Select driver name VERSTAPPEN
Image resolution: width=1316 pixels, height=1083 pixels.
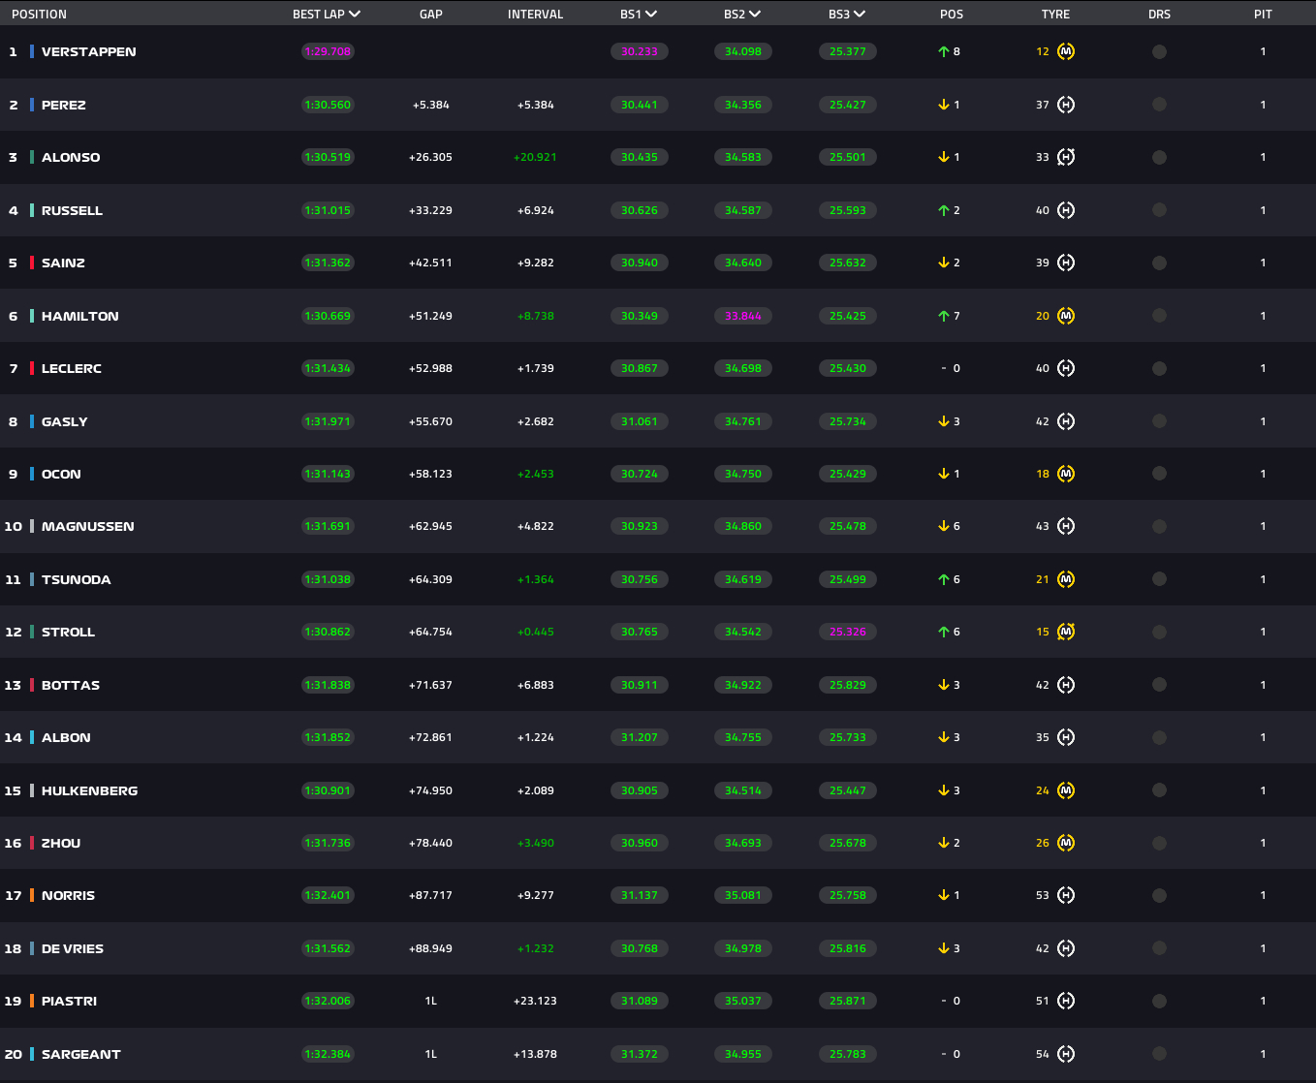[89, 51]
